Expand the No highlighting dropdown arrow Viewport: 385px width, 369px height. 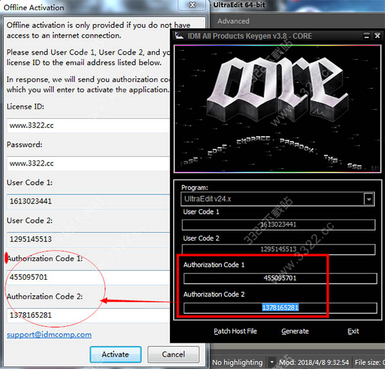(271, 362)
